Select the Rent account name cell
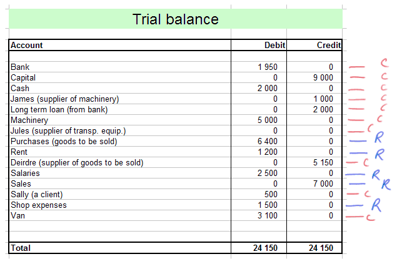 click(x=120, y=152)
